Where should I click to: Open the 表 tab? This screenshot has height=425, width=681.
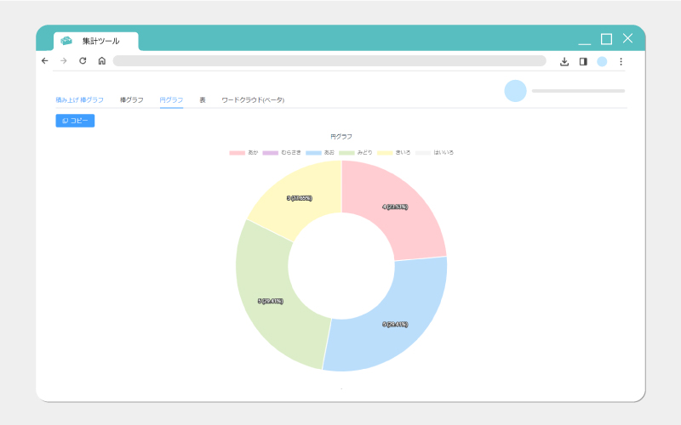(203, 99)
